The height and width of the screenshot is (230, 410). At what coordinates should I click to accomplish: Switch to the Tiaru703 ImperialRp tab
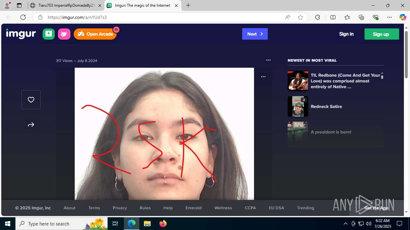click(66, 5)
